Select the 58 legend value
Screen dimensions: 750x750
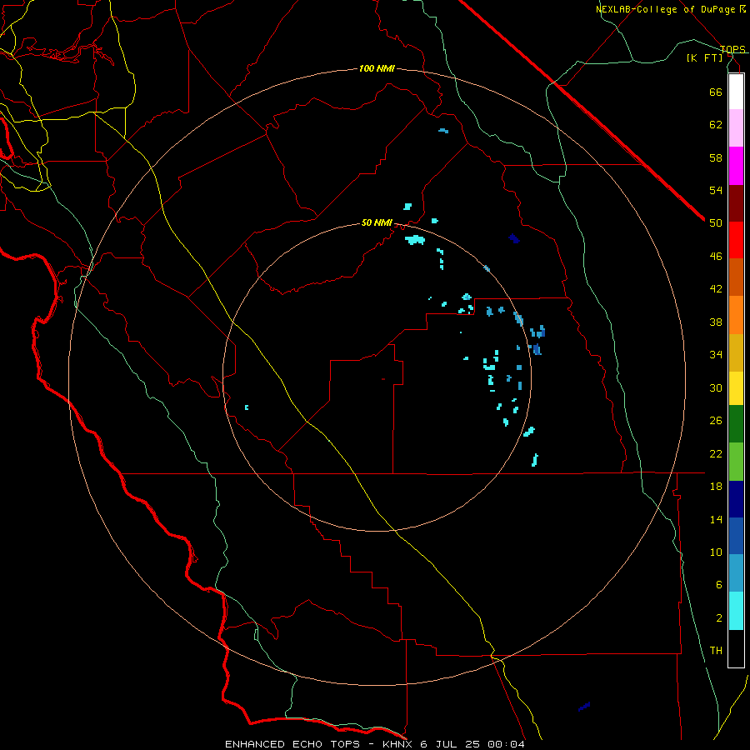point(716,157)
